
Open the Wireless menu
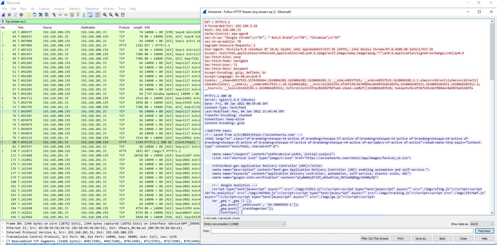(109, 9)
